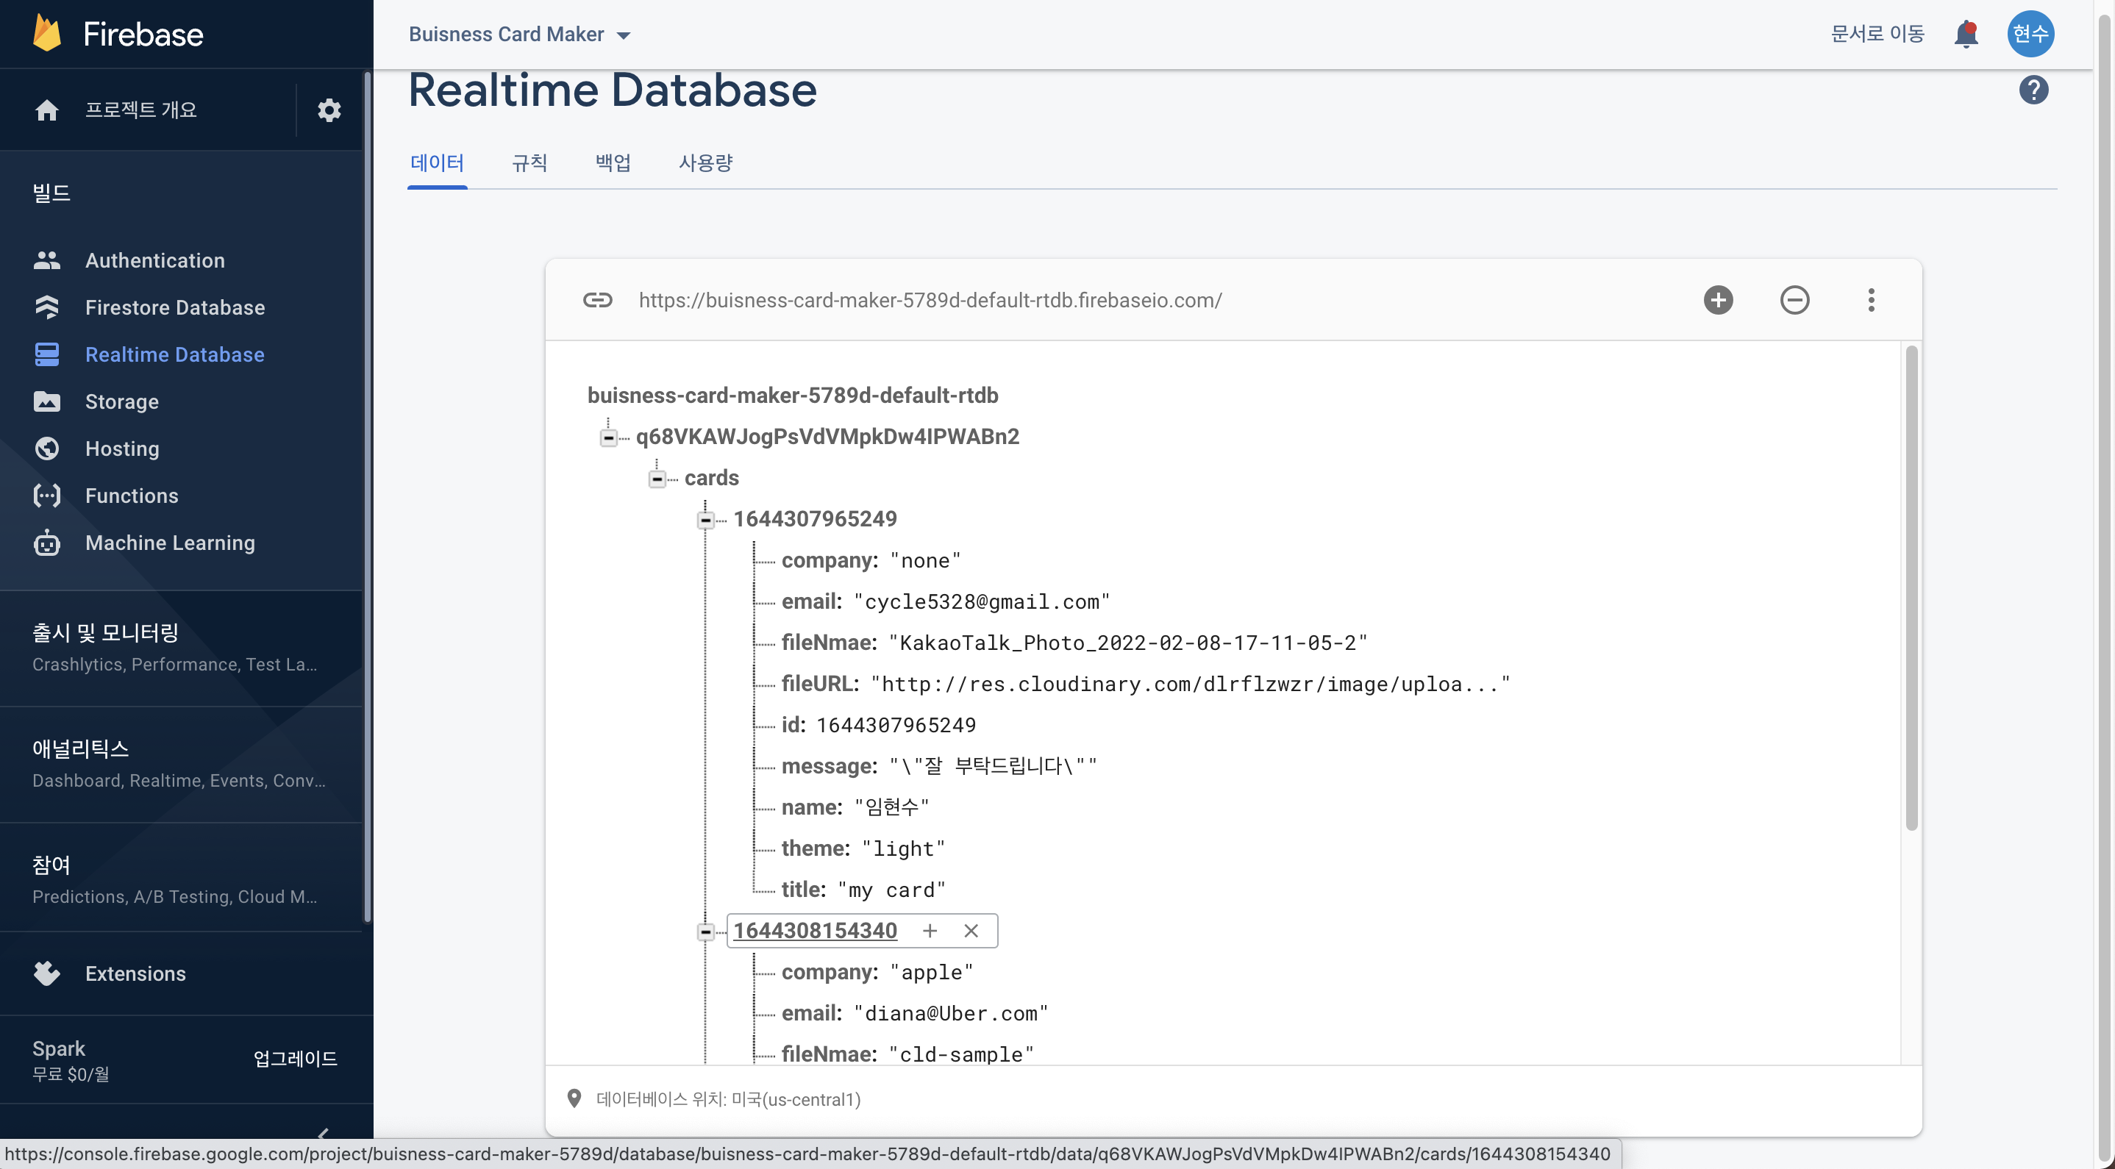
Task: Collapse the q68VKAWJogPsVdVMpkDw4IPWABn2 node
Action: click(608, 437)
